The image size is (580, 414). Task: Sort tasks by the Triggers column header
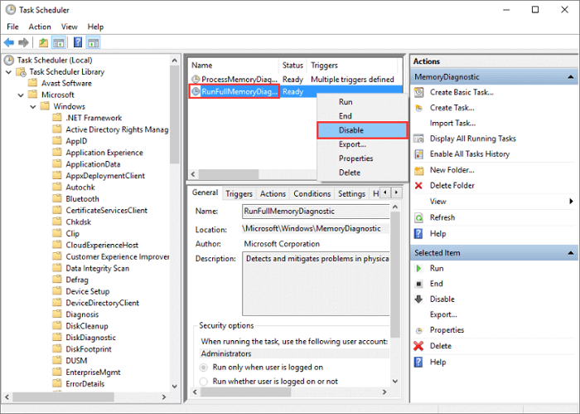352,66
